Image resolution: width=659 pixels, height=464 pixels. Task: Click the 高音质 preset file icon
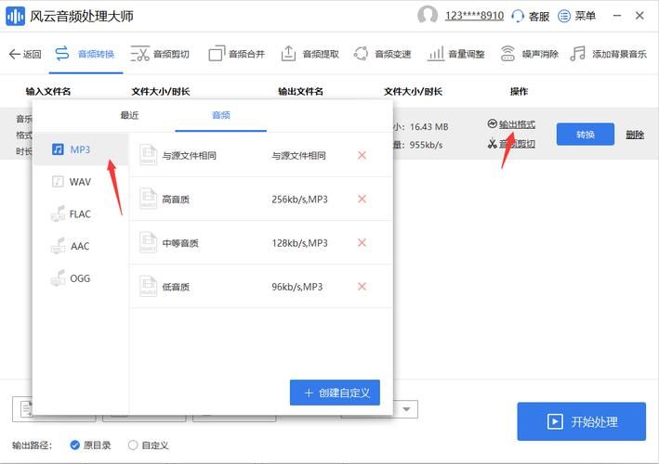coord(149,199)
